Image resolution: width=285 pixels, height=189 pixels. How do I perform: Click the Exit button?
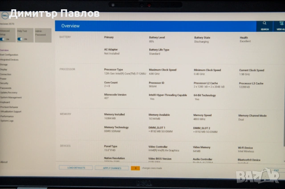pyautogui.click(x=276, y=170)
